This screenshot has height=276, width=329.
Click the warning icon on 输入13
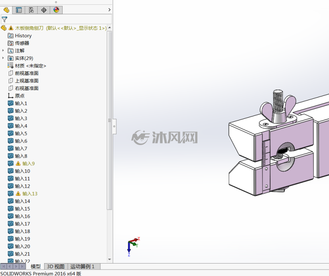[x=18, y=194]
